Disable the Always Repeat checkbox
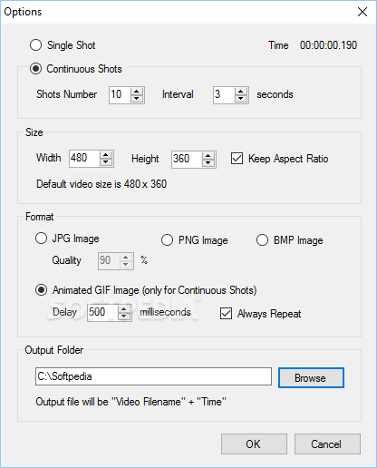This screenshot has height=468, width=377. click(x=226, y=314)
